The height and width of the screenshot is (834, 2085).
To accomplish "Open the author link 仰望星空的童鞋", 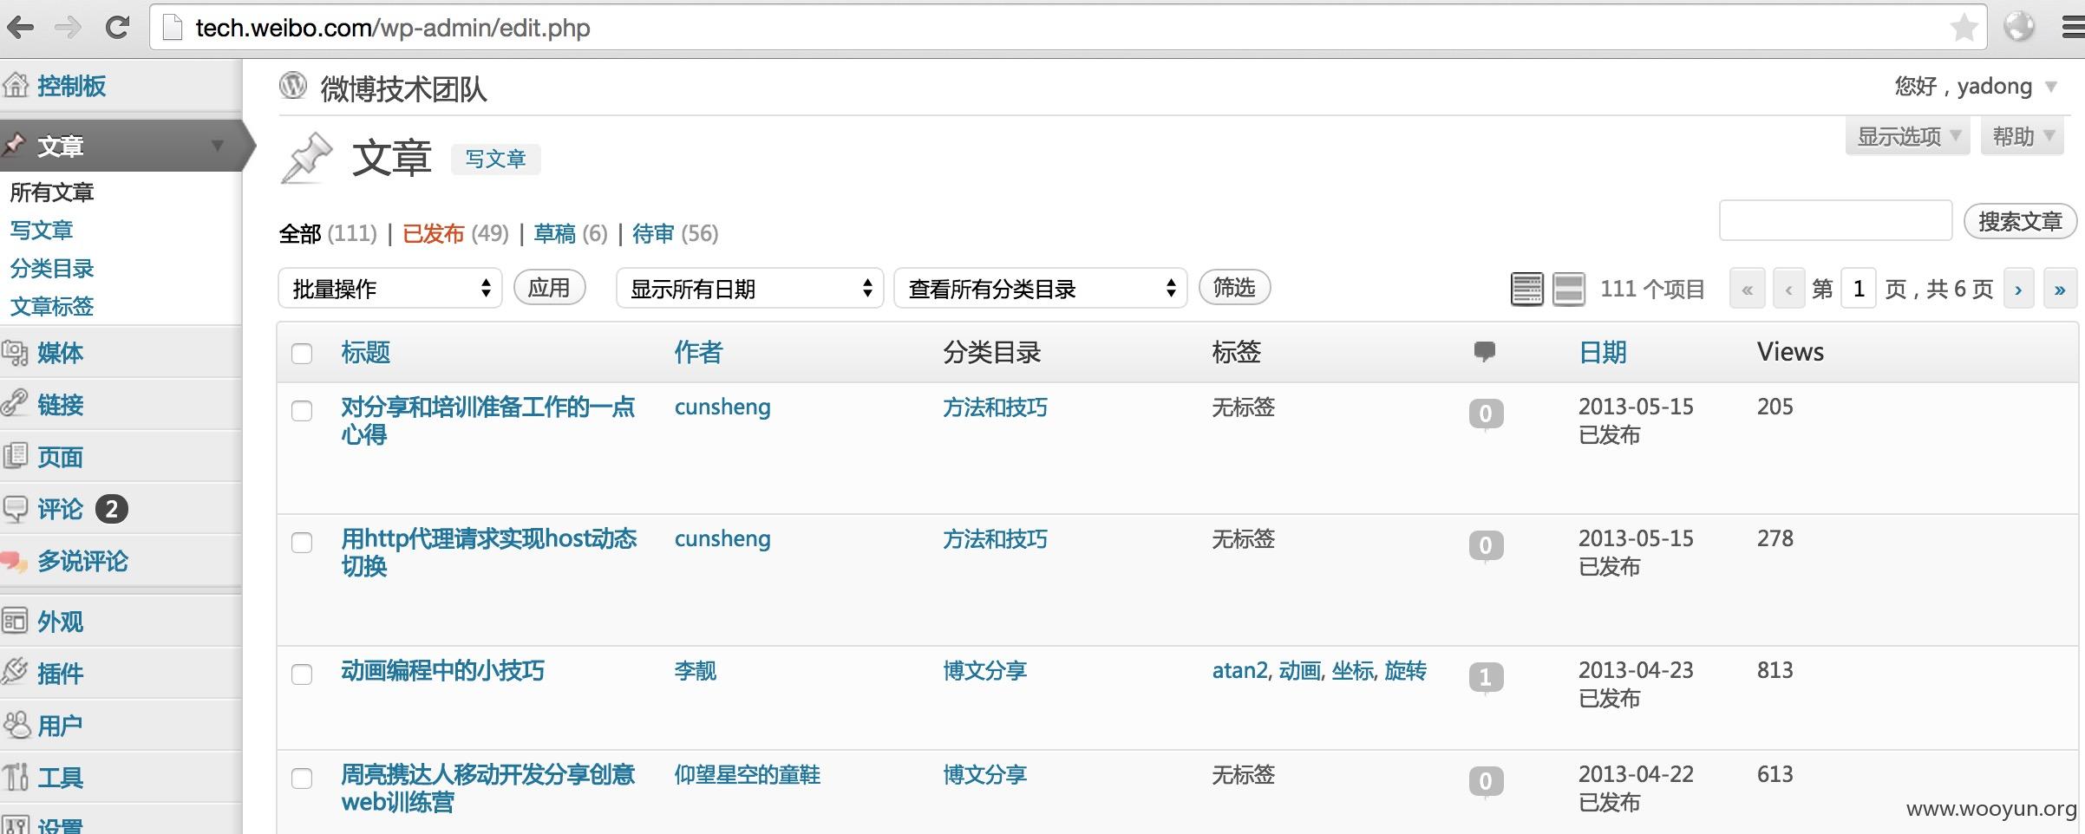I will (x=747, y=774).
